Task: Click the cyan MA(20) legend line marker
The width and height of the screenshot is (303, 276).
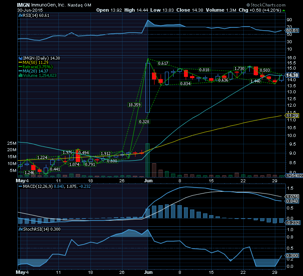Action: point(20,71)
